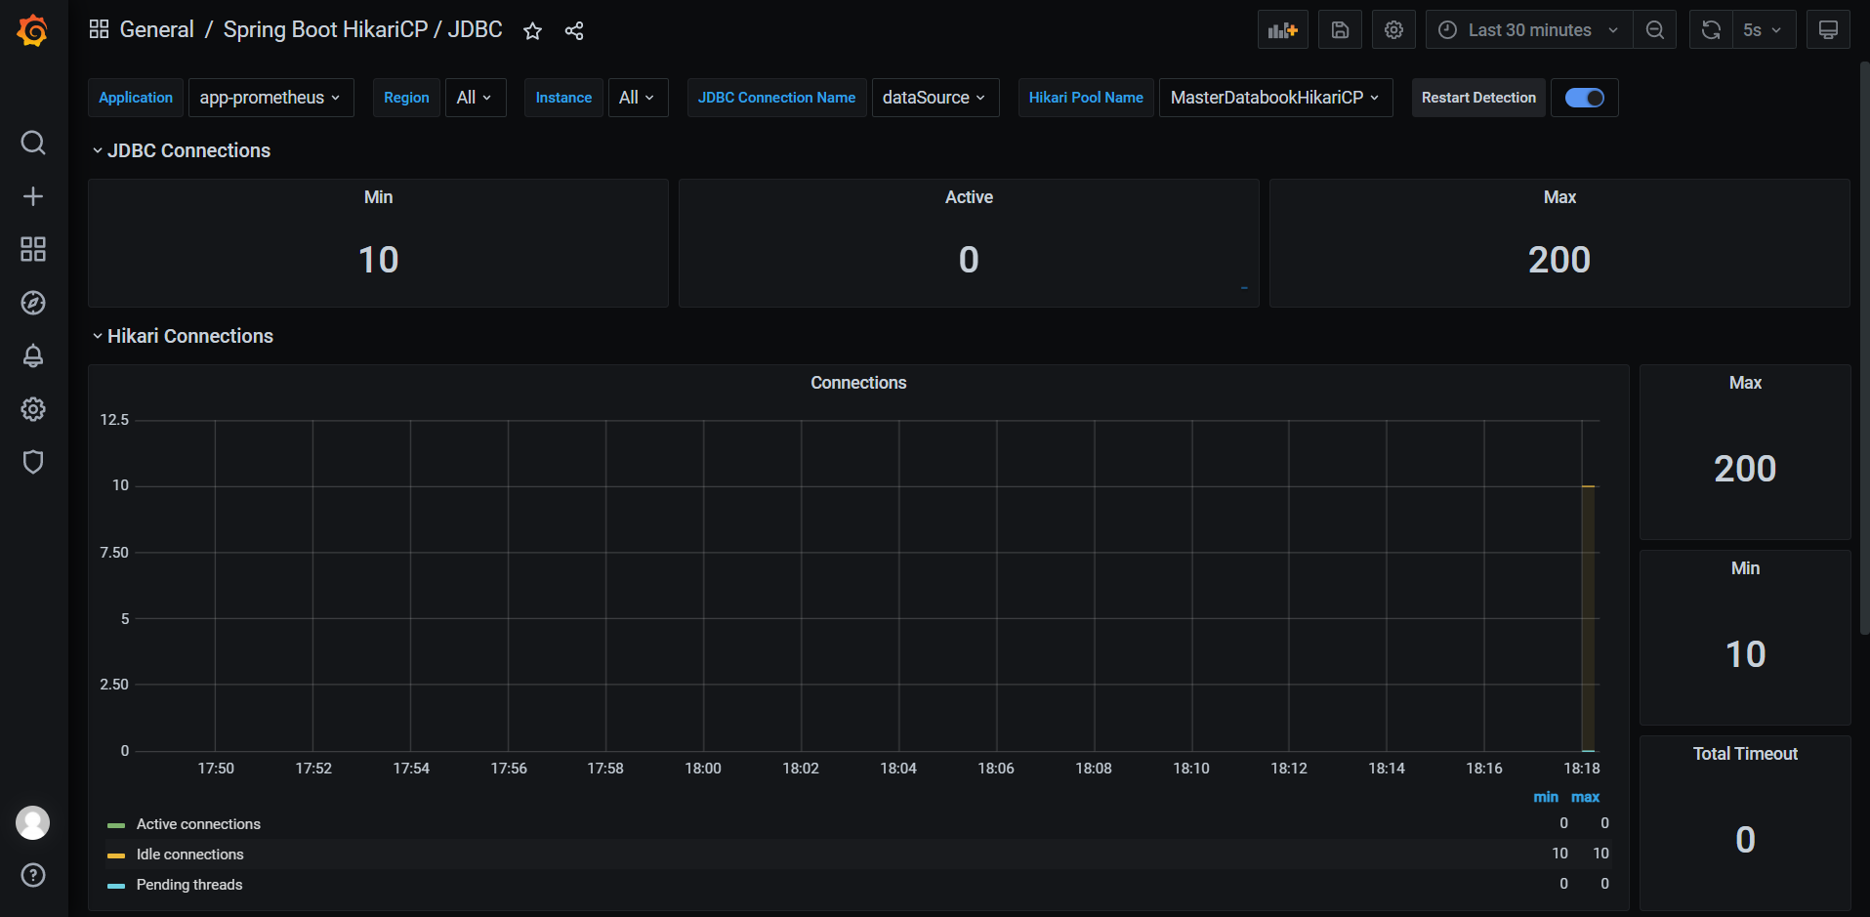Open the Grafana home logo
The height and width of the screenshot is (917, 1870).
pos(32,30)
